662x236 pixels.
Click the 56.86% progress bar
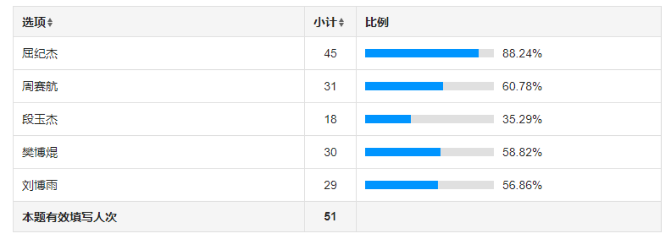tap(429, 185)
